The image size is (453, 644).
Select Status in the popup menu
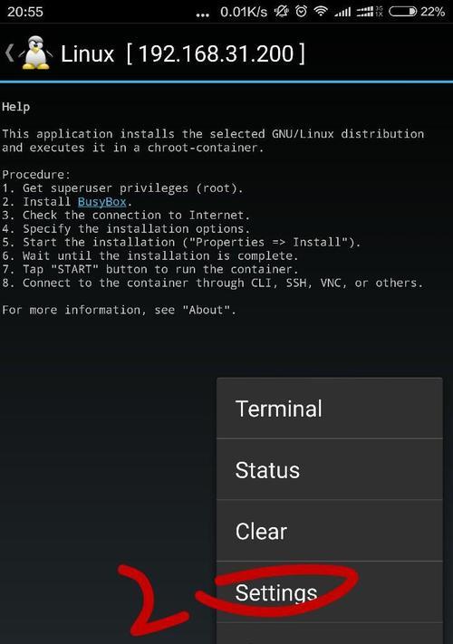point(330,469)
